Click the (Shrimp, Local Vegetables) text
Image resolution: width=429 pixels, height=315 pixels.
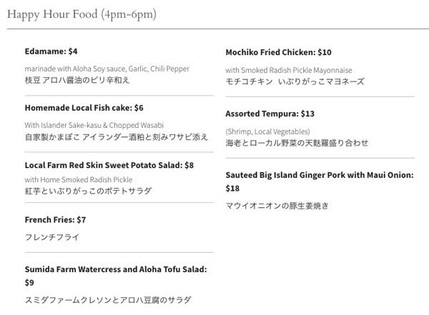click(267, 131)
